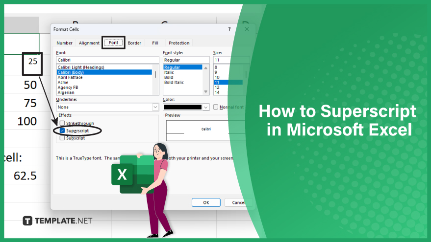Click the black Color swatch
Image resolution: width=431 pixels, height=242 pixels.
[183, 107]
